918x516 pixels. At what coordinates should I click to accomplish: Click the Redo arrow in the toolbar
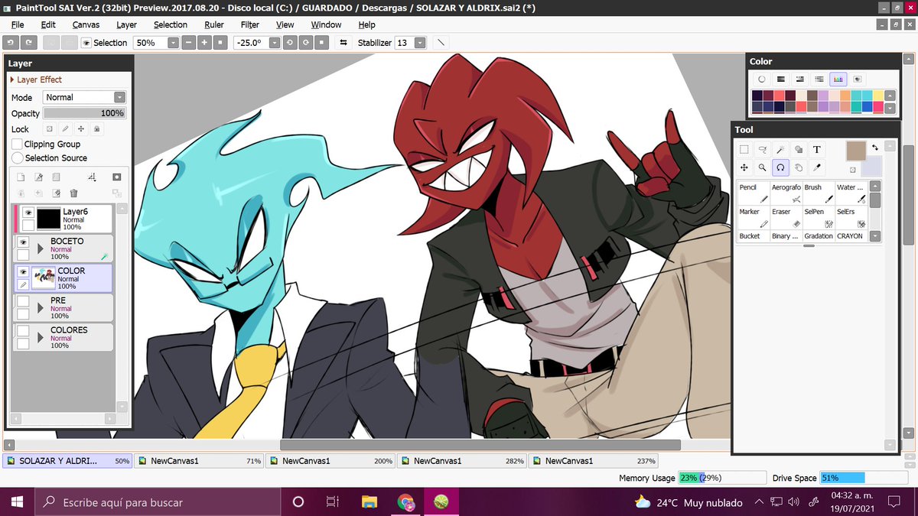(x=28, y=43)
